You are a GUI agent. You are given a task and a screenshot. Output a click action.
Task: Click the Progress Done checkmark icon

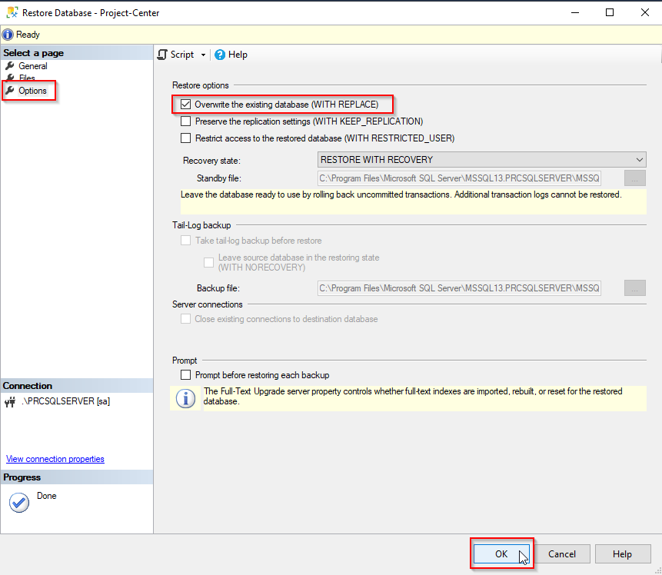click(18, 502)
